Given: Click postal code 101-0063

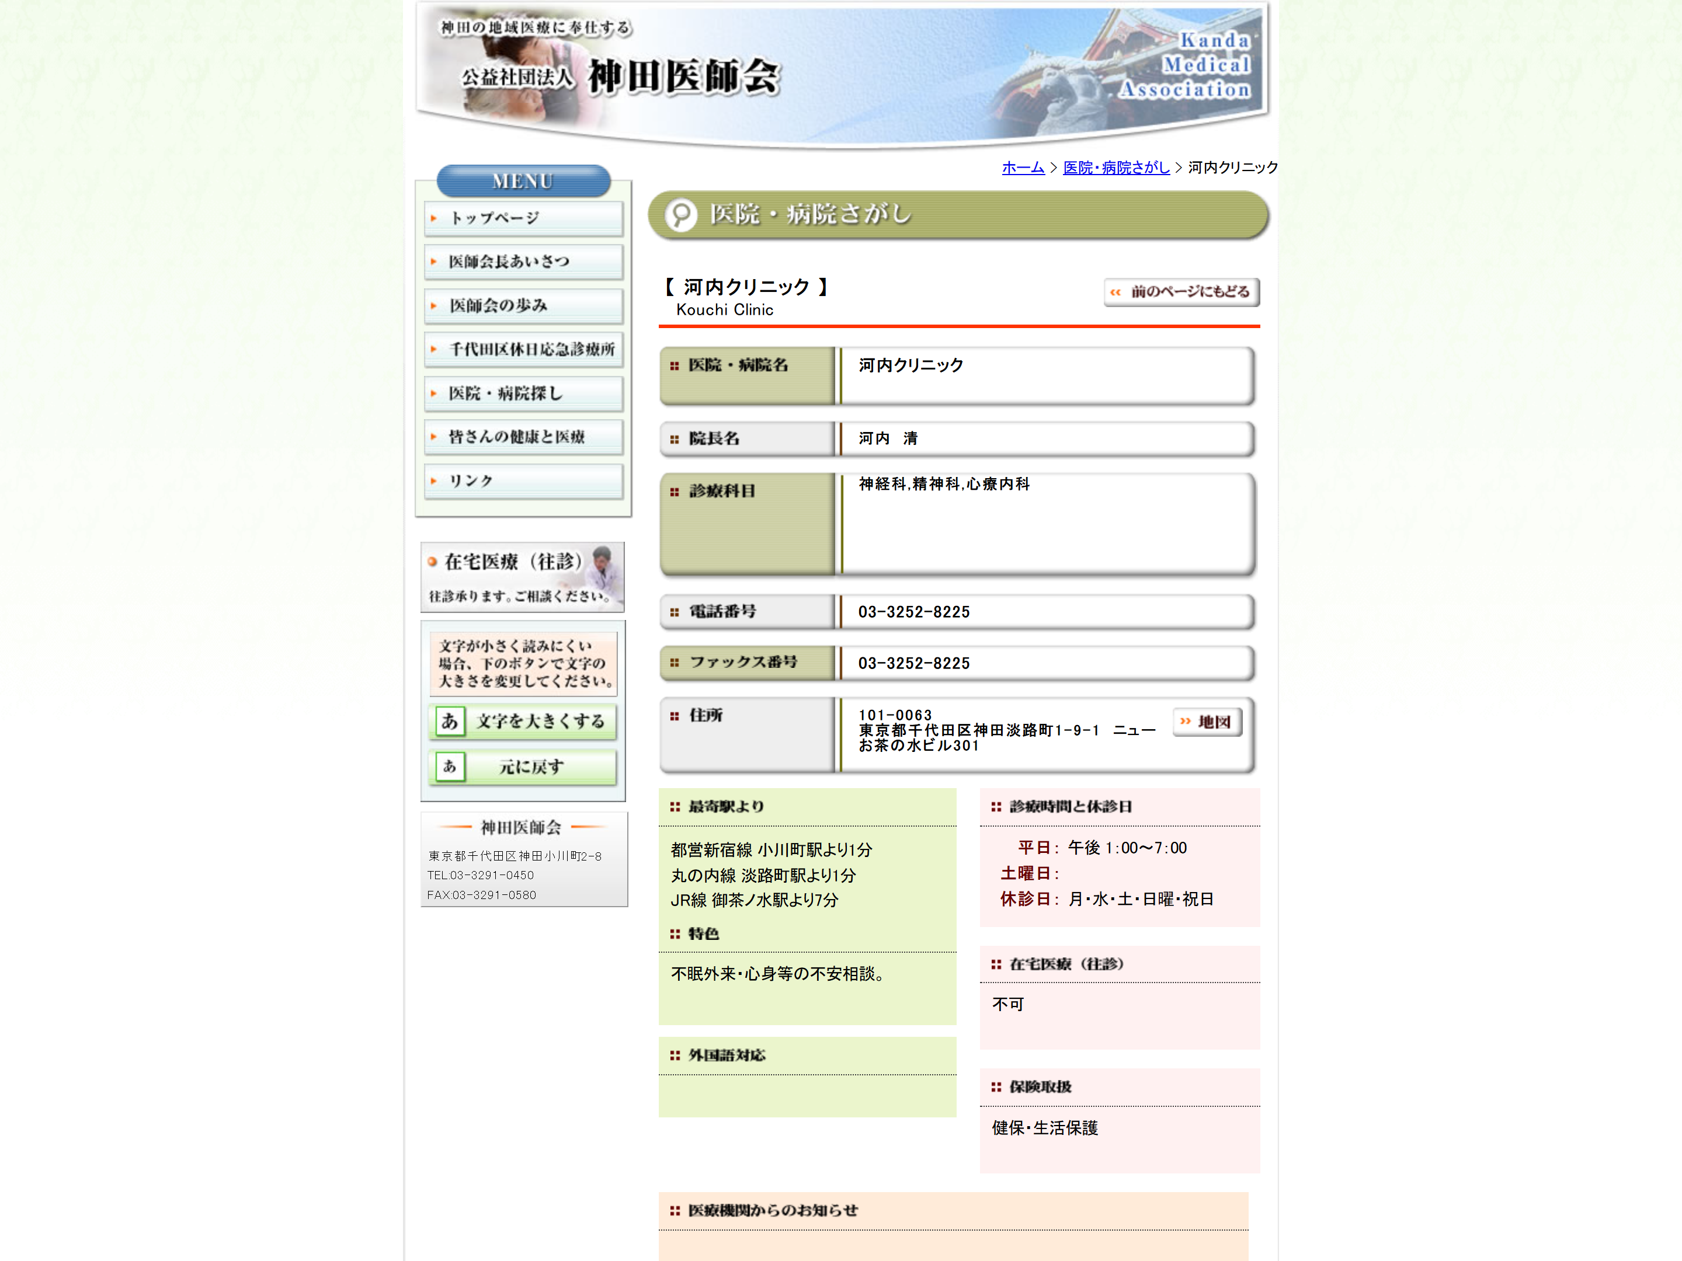Looking at the screenshot, I should tap(895, 715).
